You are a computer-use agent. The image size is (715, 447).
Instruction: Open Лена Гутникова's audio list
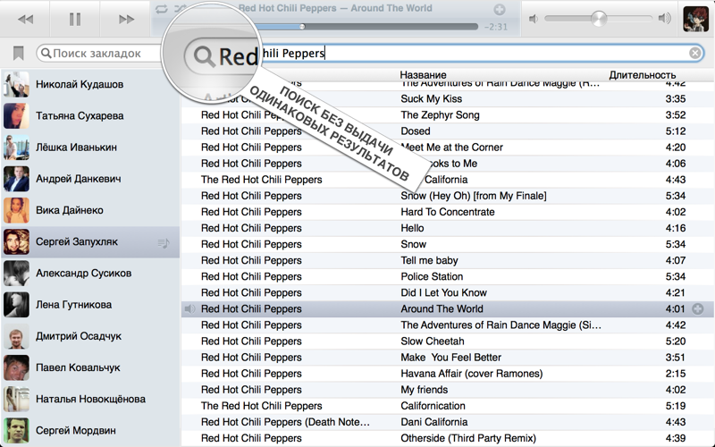(x=90, y=305)
